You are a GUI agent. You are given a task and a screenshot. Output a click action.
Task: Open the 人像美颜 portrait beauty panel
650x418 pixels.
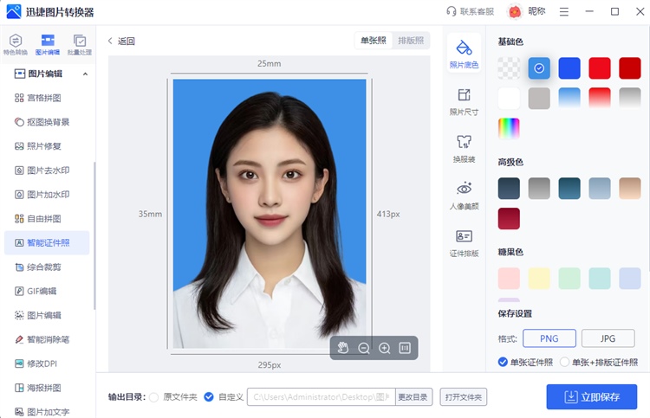[464, 196]
